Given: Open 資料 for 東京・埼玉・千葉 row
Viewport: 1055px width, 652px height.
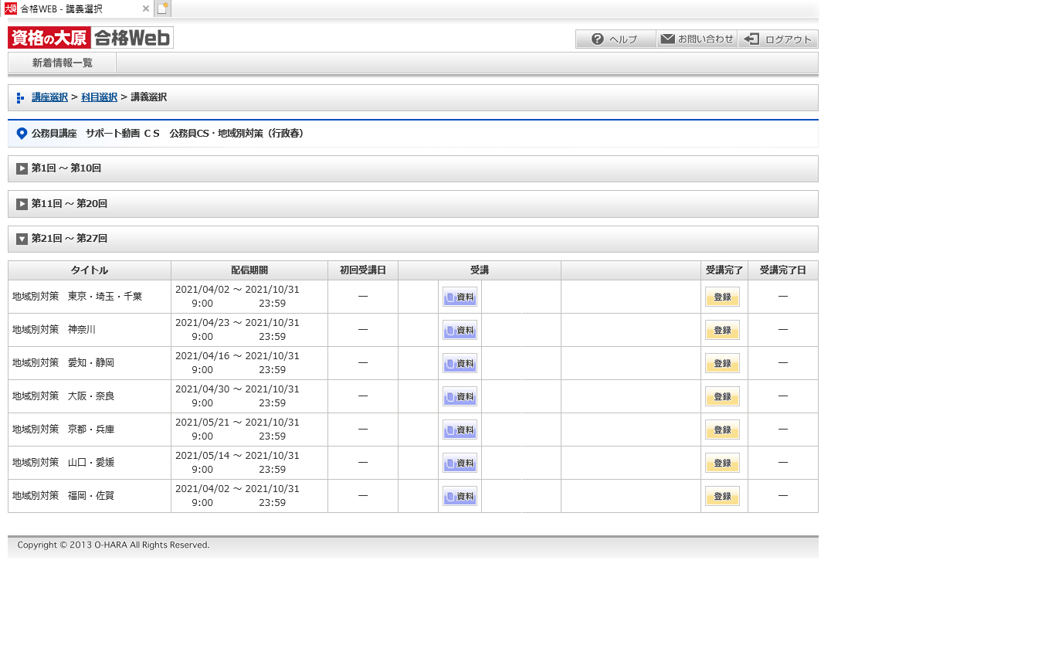Looking at the screenshot, I should [x=460, y=297].
